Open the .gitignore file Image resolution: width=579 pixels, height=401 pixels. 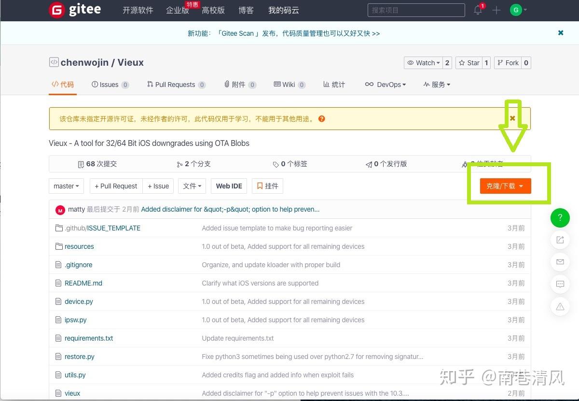coord(79,265)
